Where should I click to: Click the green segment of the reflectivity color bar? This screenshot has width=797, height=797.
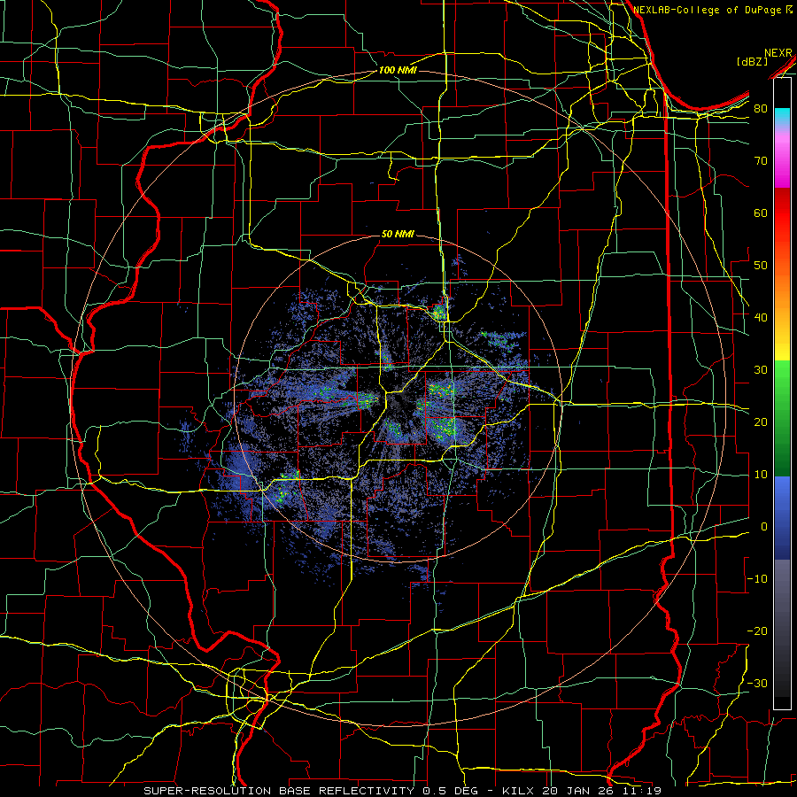click(x=782, y=418)
